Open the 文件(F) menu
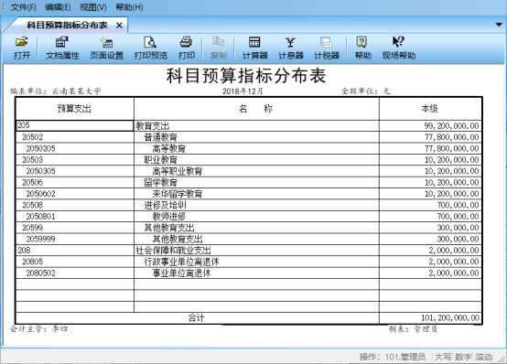This screenshot has height=364, width=507. 23,7
